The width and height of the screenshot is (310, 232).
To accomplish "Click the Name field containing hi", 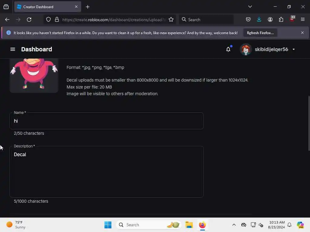I will (107, 121).
